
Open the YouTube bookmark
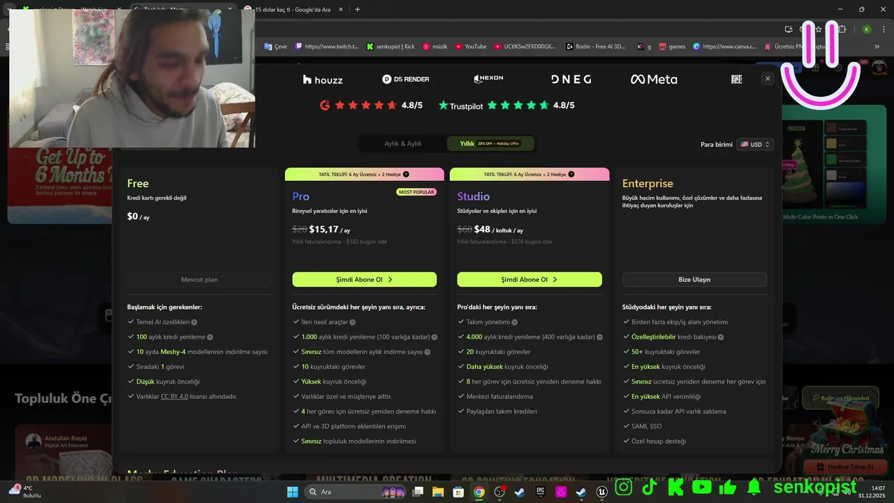coord(471,46)
